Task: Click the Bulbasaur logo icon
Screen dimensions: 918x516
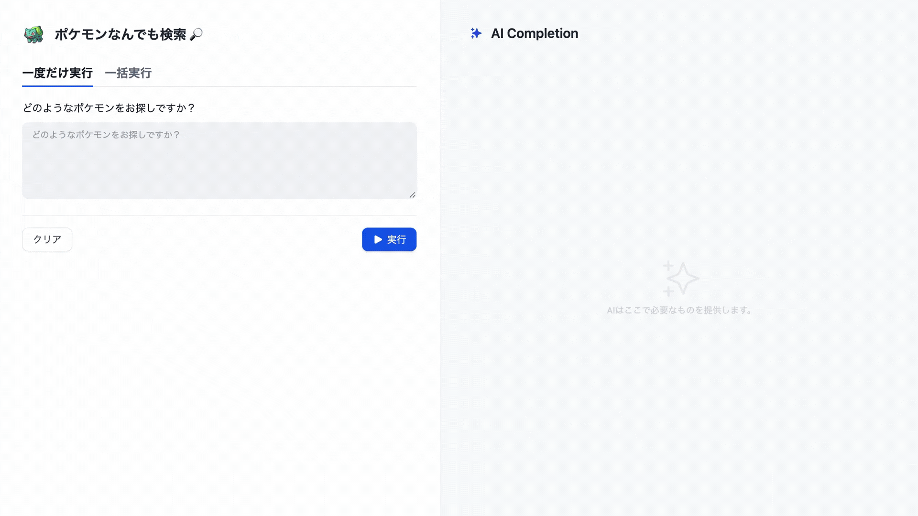Action: [x=33, y=34]
